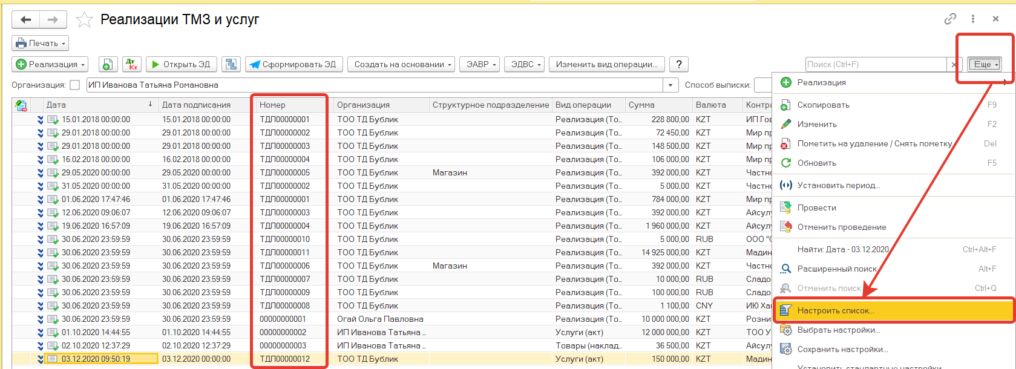Click the get link chain icon
1016x369 pixels.
[x=950, y=19]
